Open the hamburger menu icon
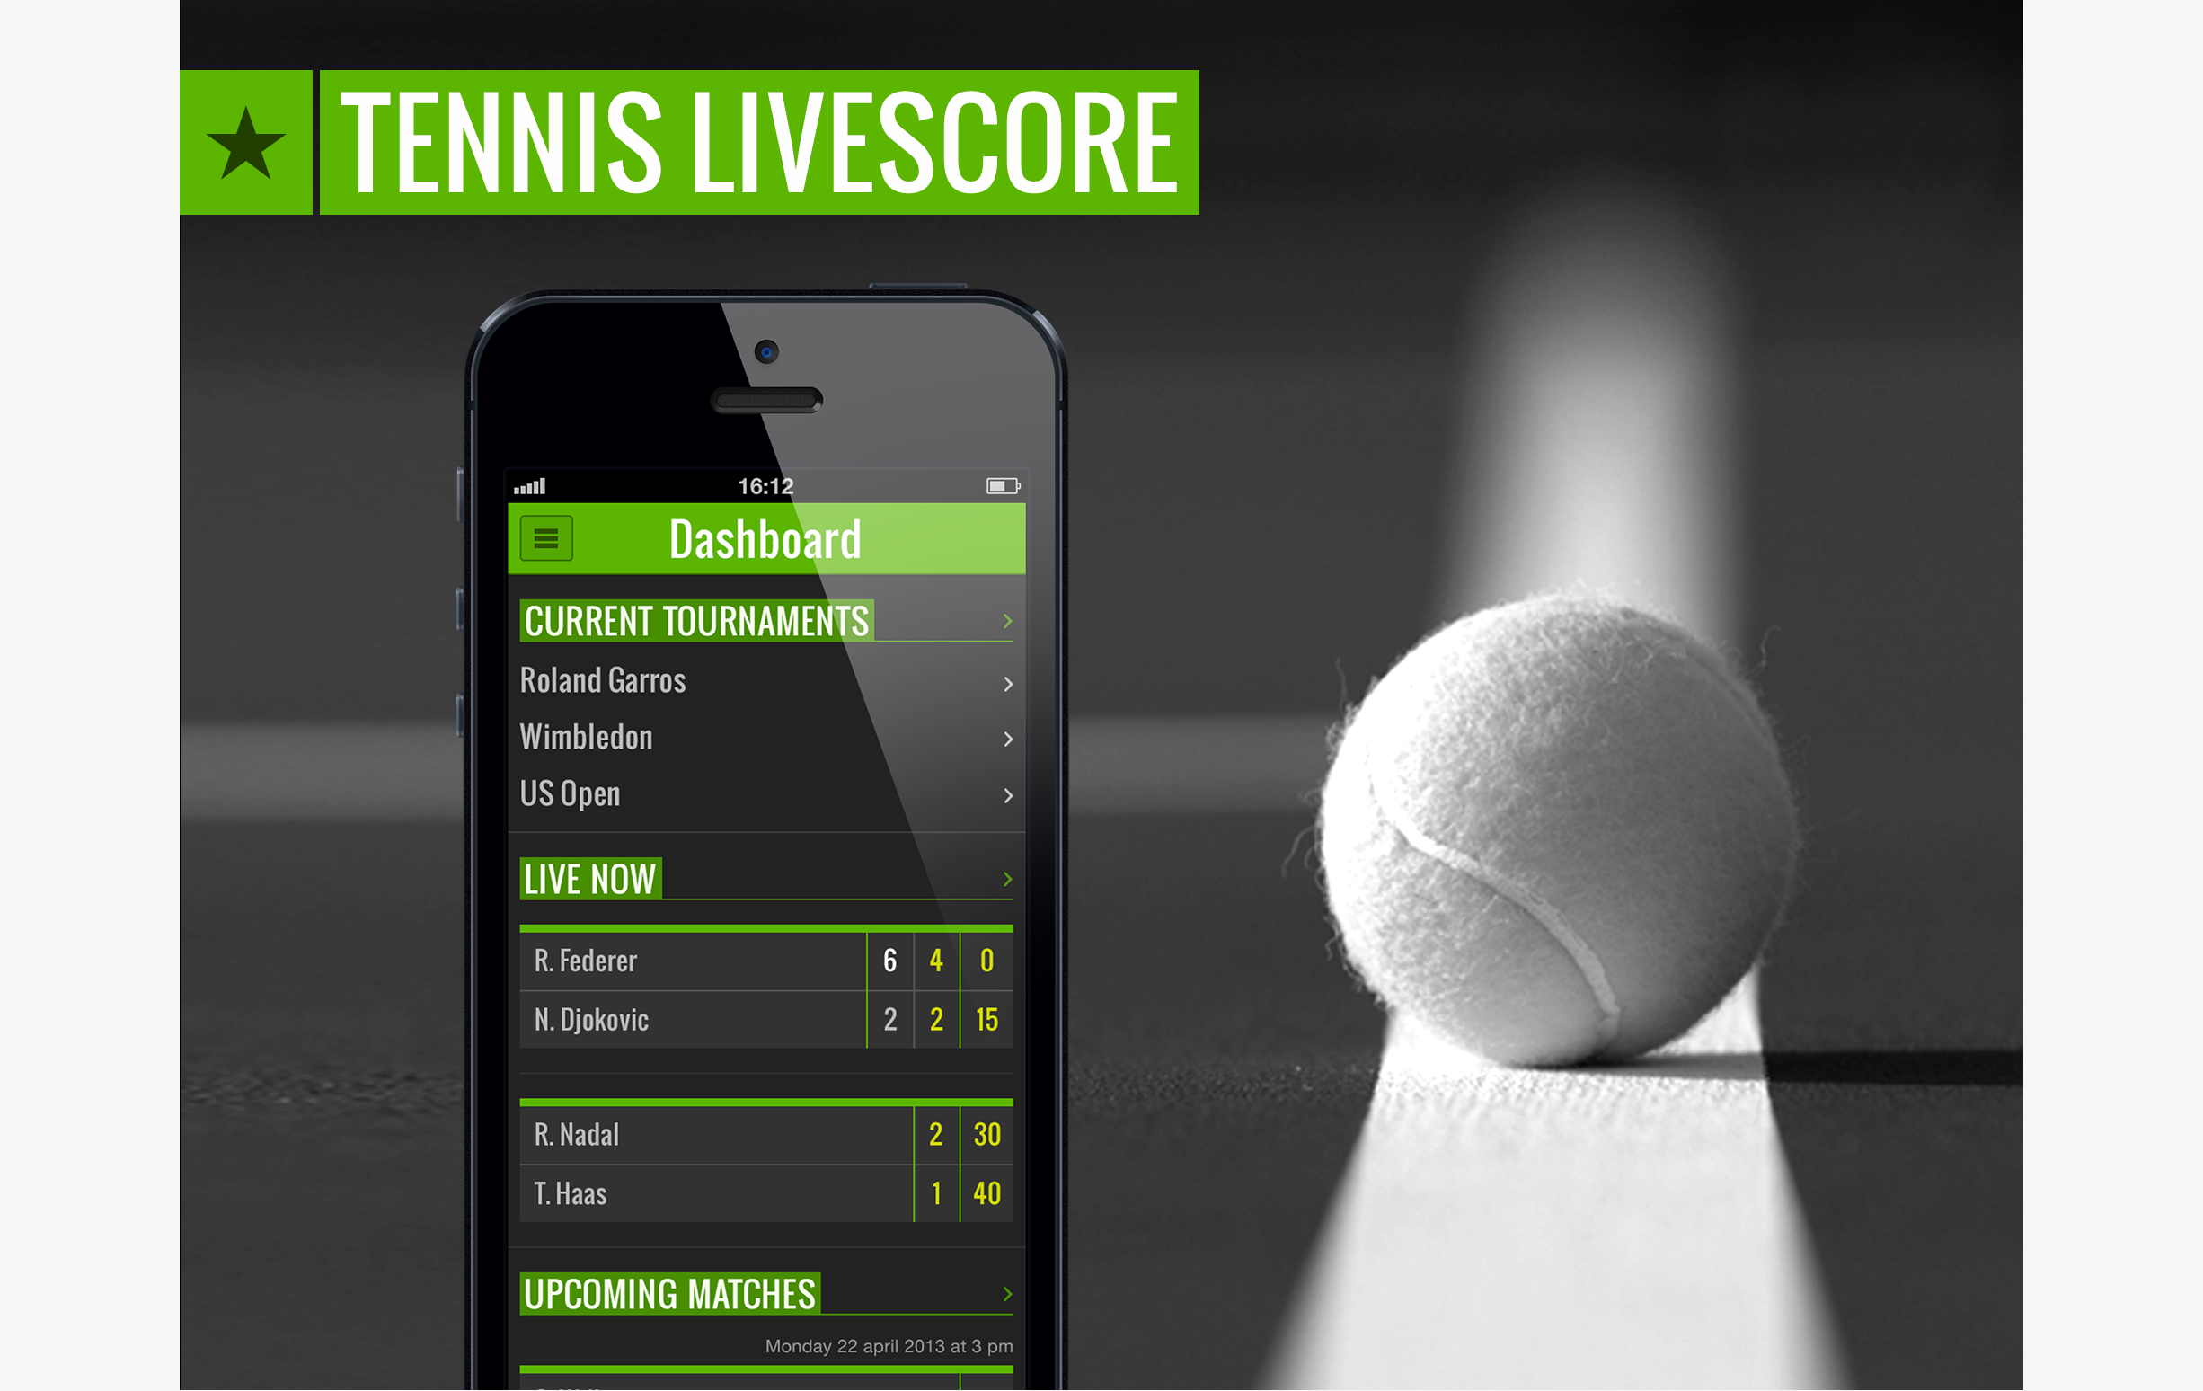Image resolution: width=2203 pixels, height=1391 pixels. coord(544,536)
